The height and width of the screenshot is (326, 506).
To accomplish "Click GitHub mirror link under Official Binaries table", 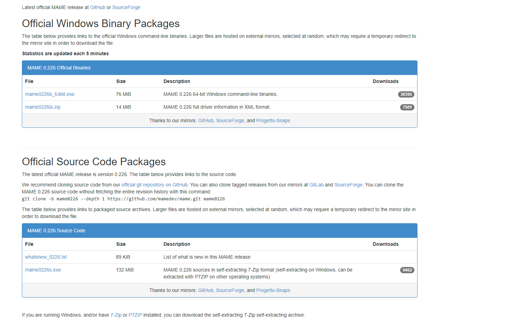I will 206,120.
